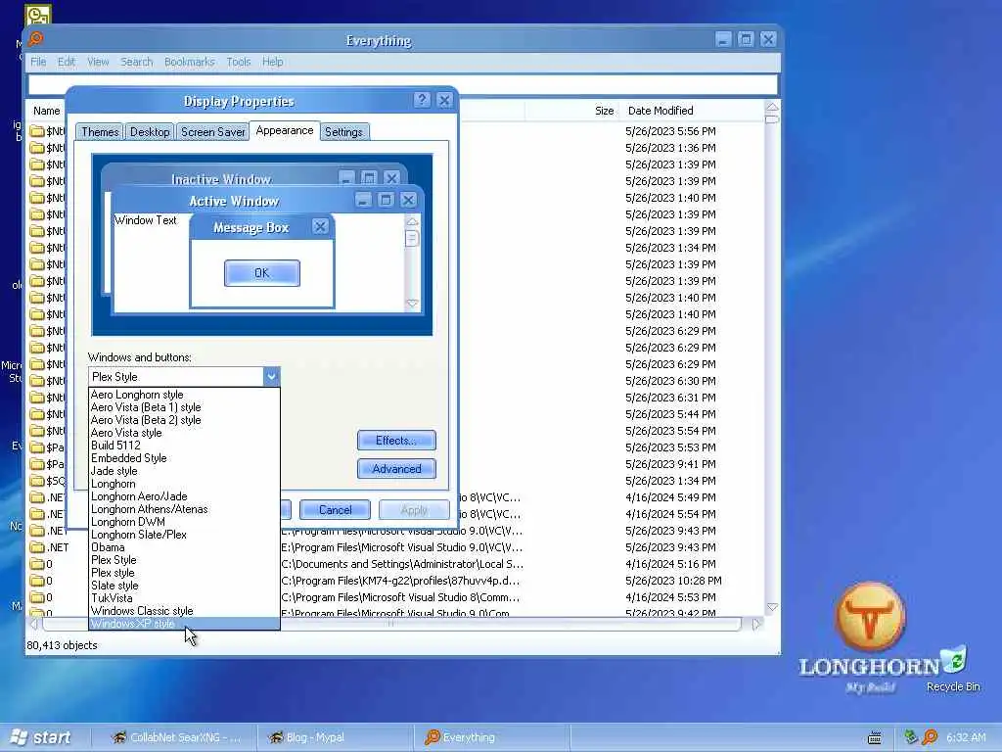This screenshot has width=1002, height=752.
Task: Collapse the Windows and buttons dropdown arrow
Action: point(271,377)
